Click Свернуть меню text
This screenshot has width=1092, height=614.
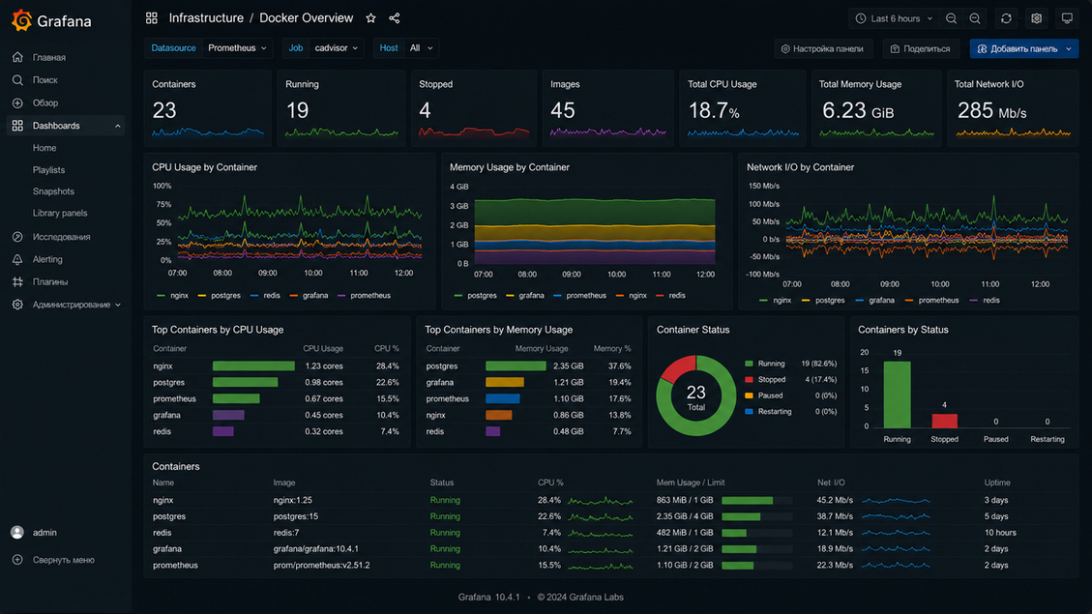click(64, 560)
